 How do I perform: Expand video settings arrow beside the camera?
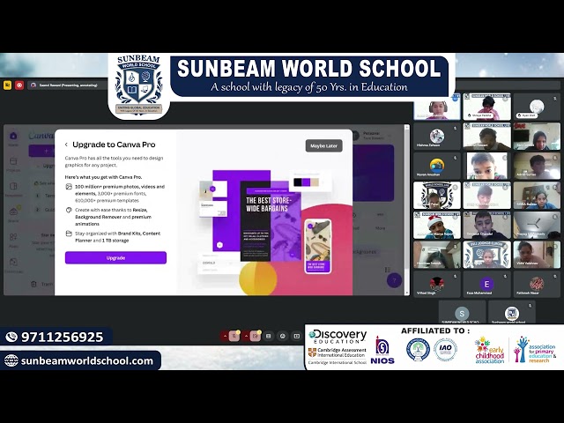[x=247, y=336]
